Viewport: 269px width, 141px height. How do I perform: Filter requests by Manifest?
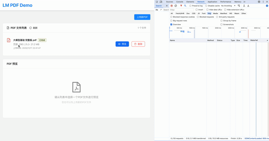pyautogui.click(x=224, y=13)
